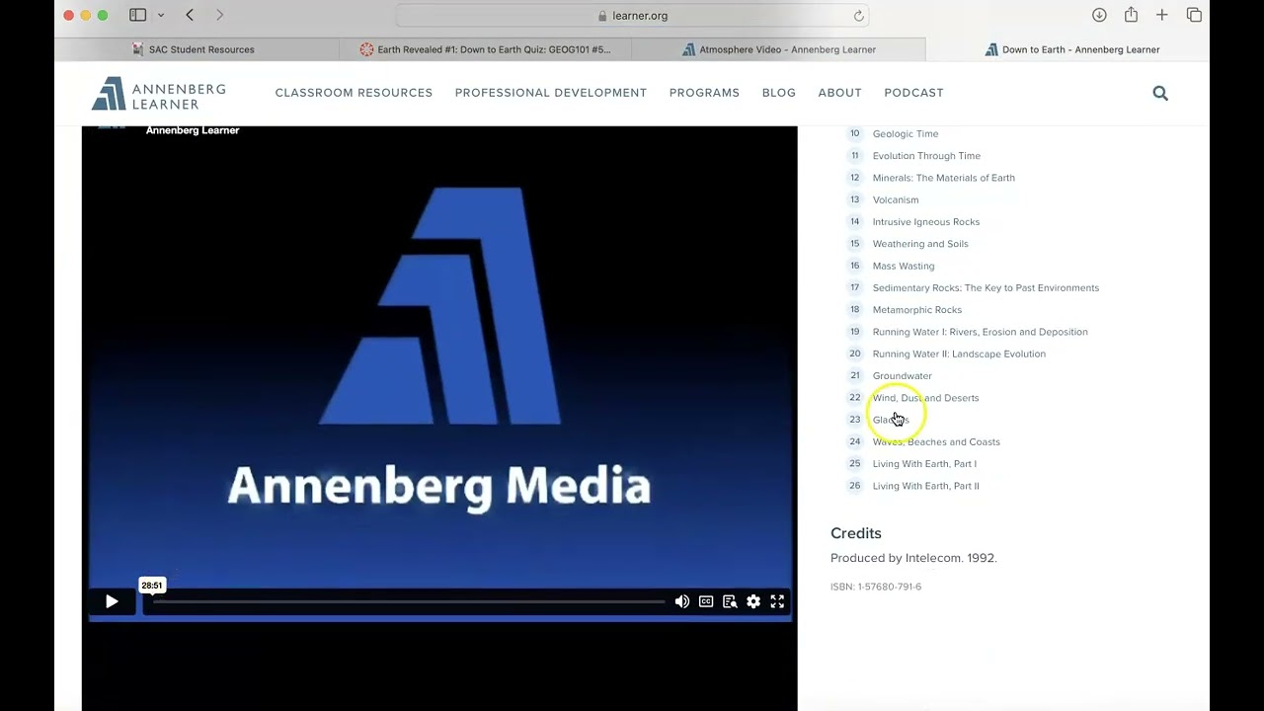Image resolution: width=1264 pixels, height=711 pixels.
Task: Open Sedimentary Rocks episode link
Action: tap(986, 288)
